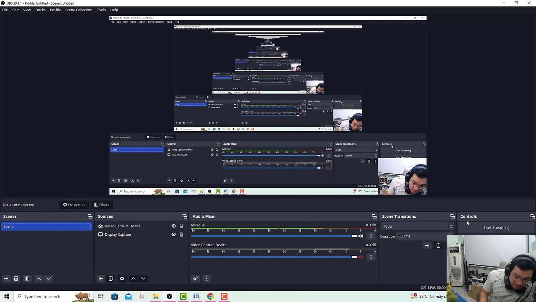The width and height of the screenshot is (536, 302).
Task: Click the transition Duration 300 ms field
Action: pyautogui.click(x=425, y=236)
